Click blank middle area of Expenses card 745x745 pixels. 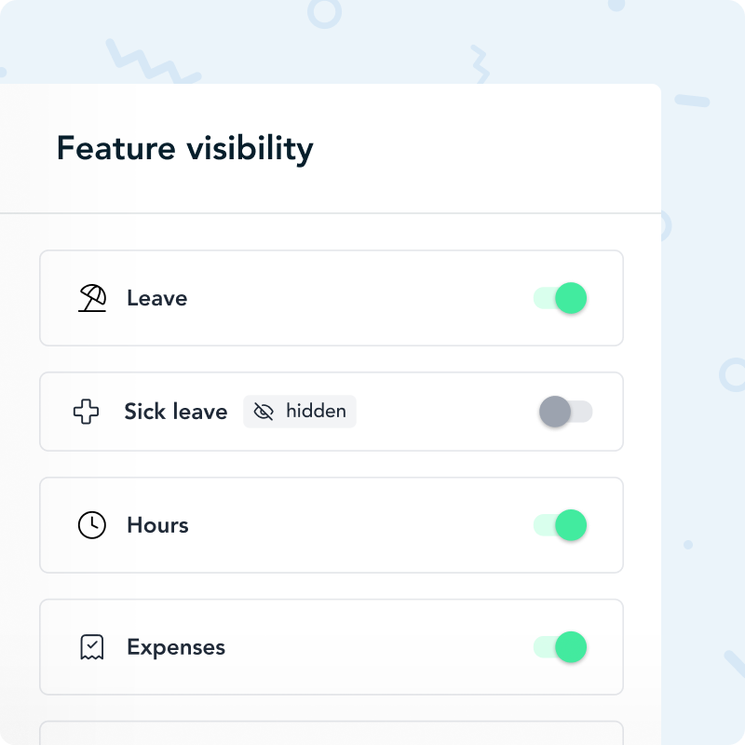click(x=372, y=647)
